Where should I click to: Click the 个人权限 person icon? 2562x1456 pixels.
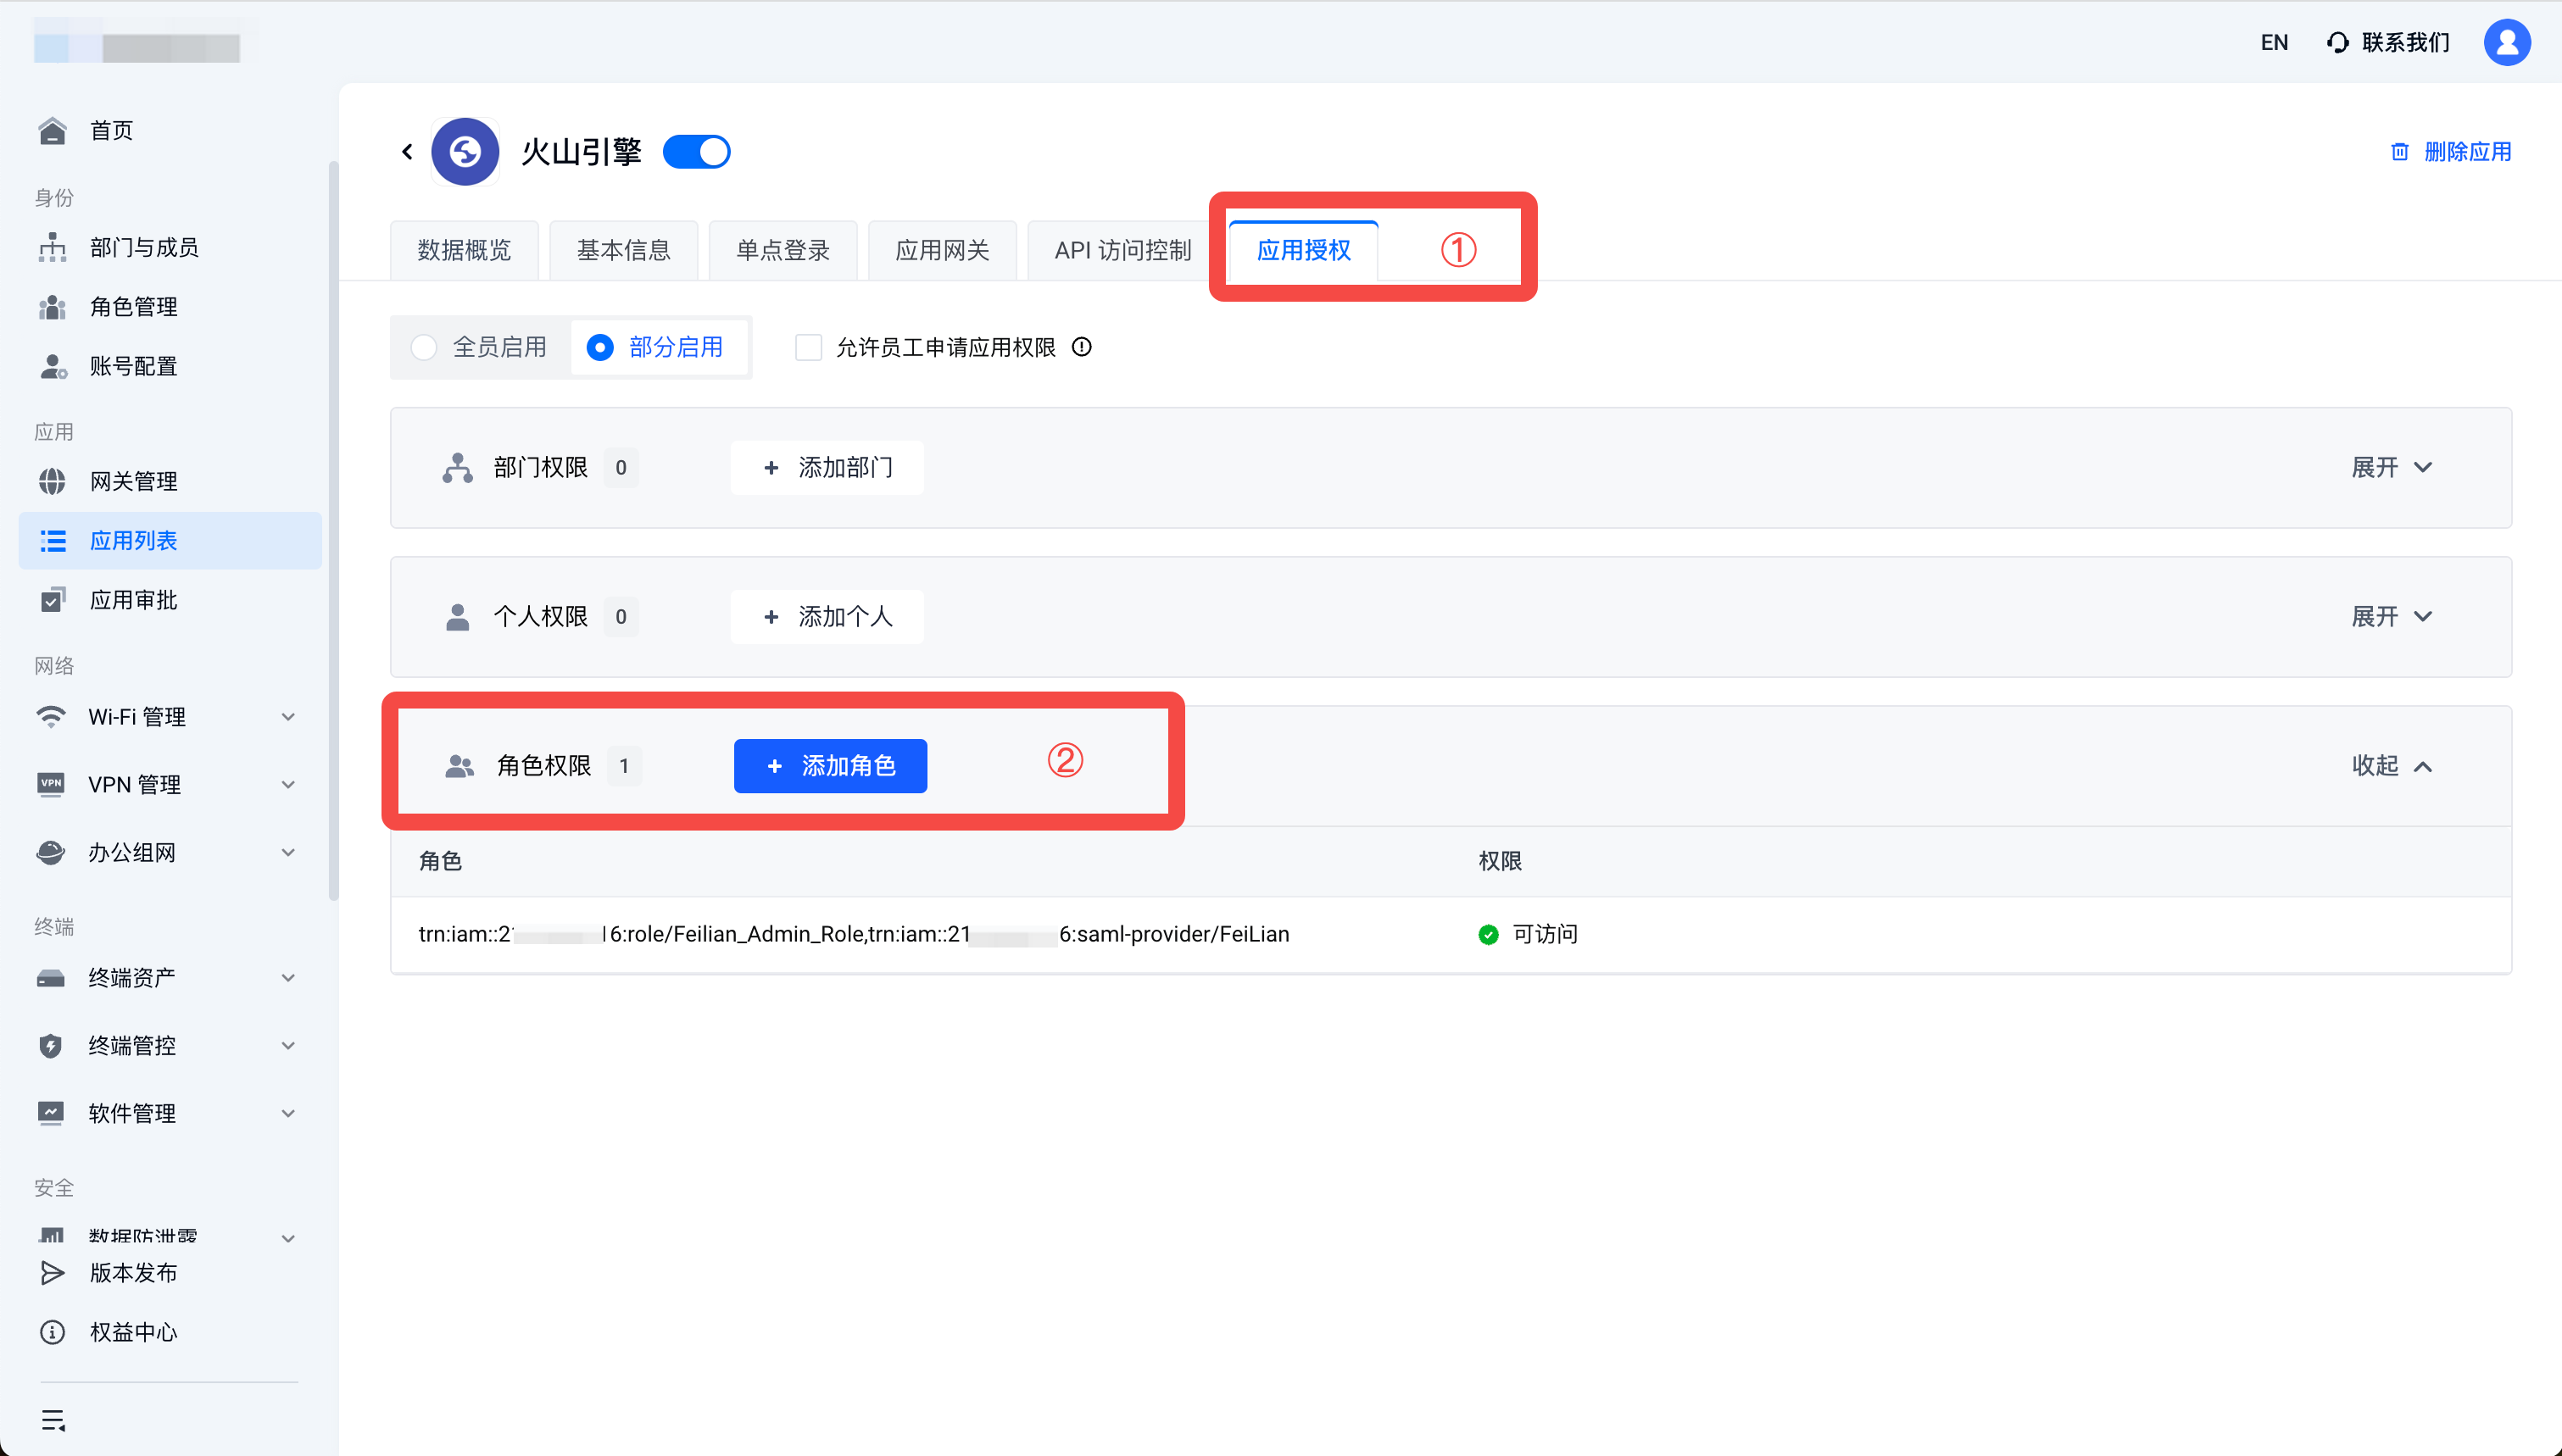(458, 617)
